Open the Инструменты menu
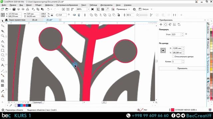The width and height of the screenshot is (213, 119). pos(106,5)
